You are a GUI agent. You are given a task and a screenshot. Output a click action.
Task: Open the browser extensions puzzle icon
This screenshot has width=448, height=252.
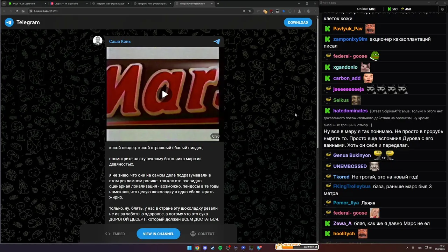(x=290, y=11)
